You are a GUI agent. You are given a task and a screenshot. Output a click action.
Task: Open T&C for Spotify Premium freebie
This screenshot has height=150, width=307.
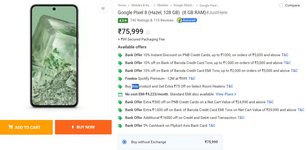192,78
